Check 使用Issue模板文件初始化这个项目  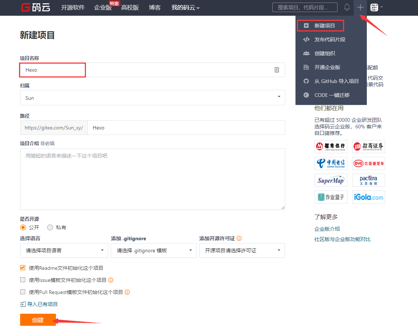(23, 280)
